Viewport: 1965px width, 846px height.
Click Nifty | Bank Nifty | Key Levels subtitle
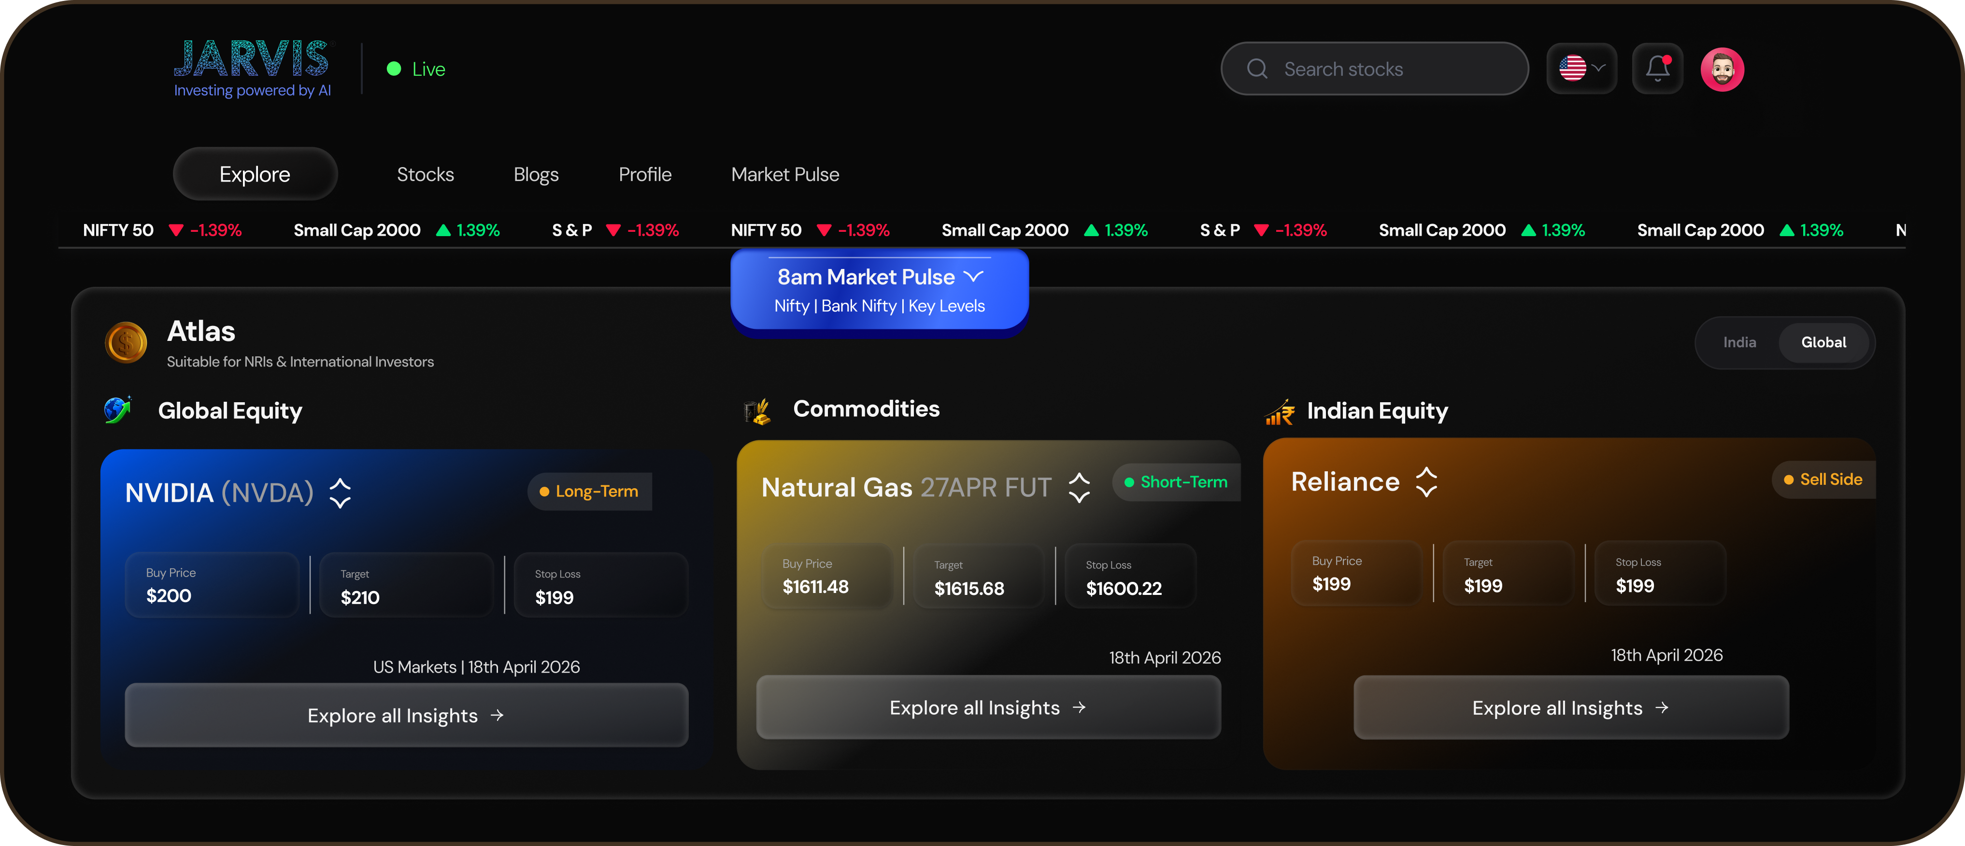tap(879, 306)
